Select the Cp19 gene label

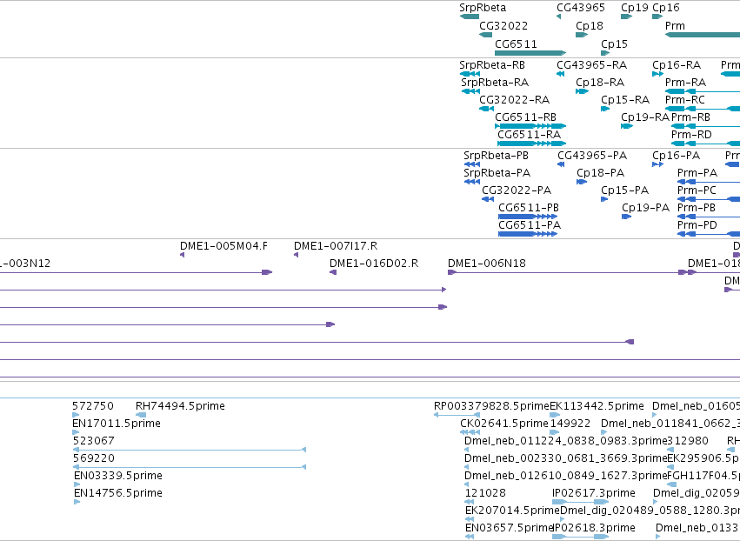click(634, 8)
